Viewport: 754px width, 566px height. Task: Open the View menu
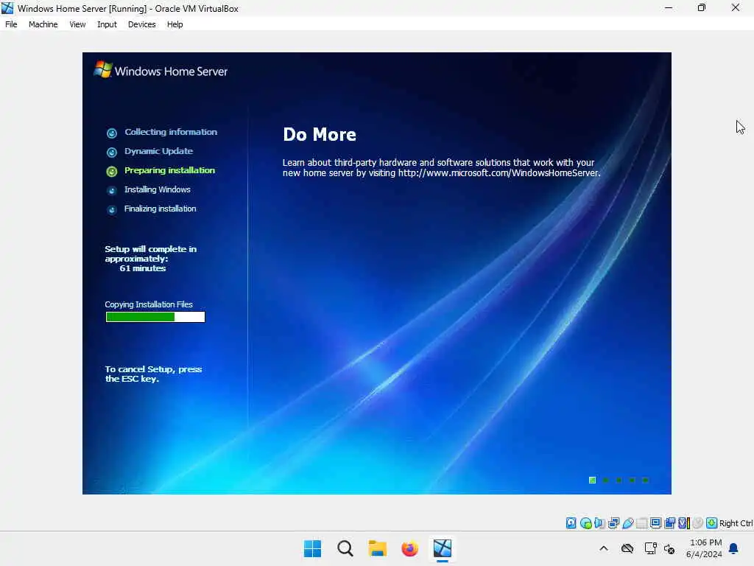(77, 24)
